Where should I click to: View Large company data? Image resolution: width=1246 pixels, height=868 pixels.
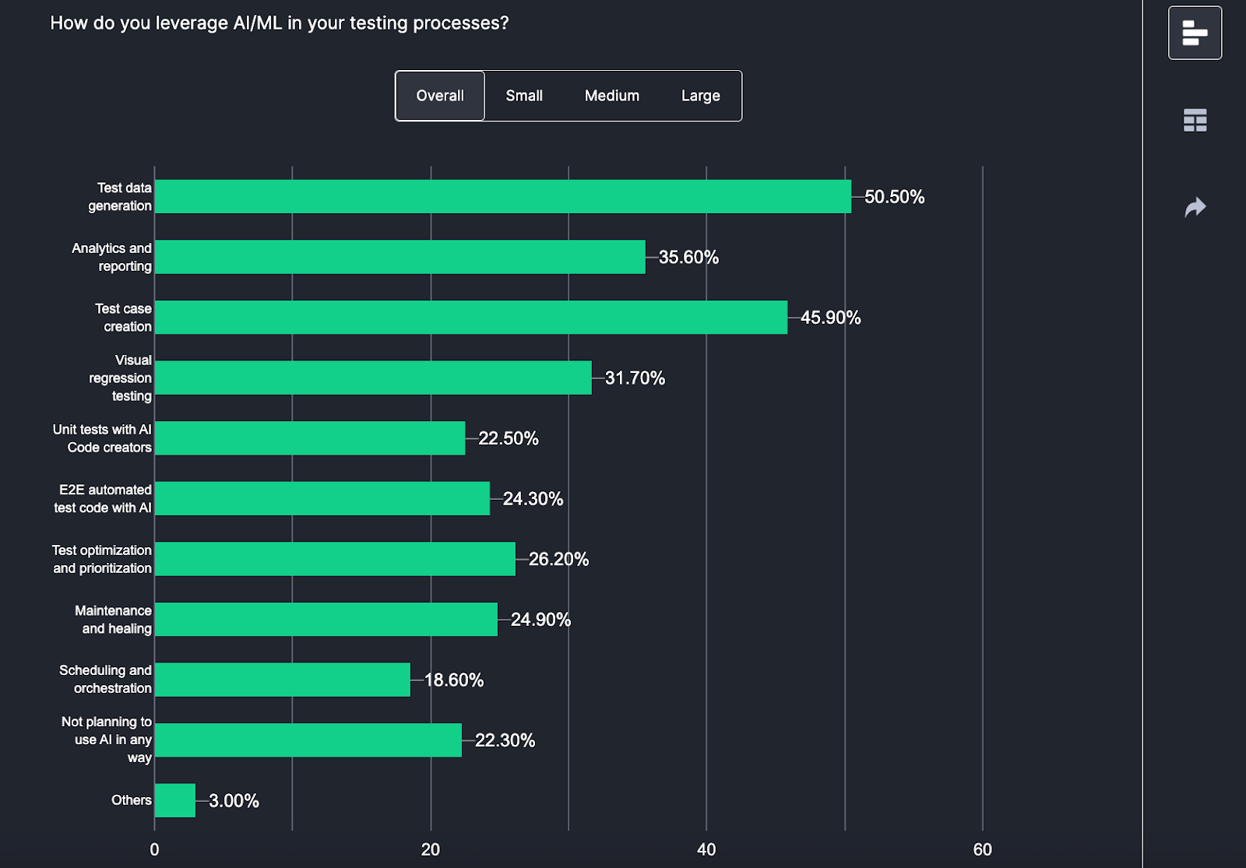[700, 95]
